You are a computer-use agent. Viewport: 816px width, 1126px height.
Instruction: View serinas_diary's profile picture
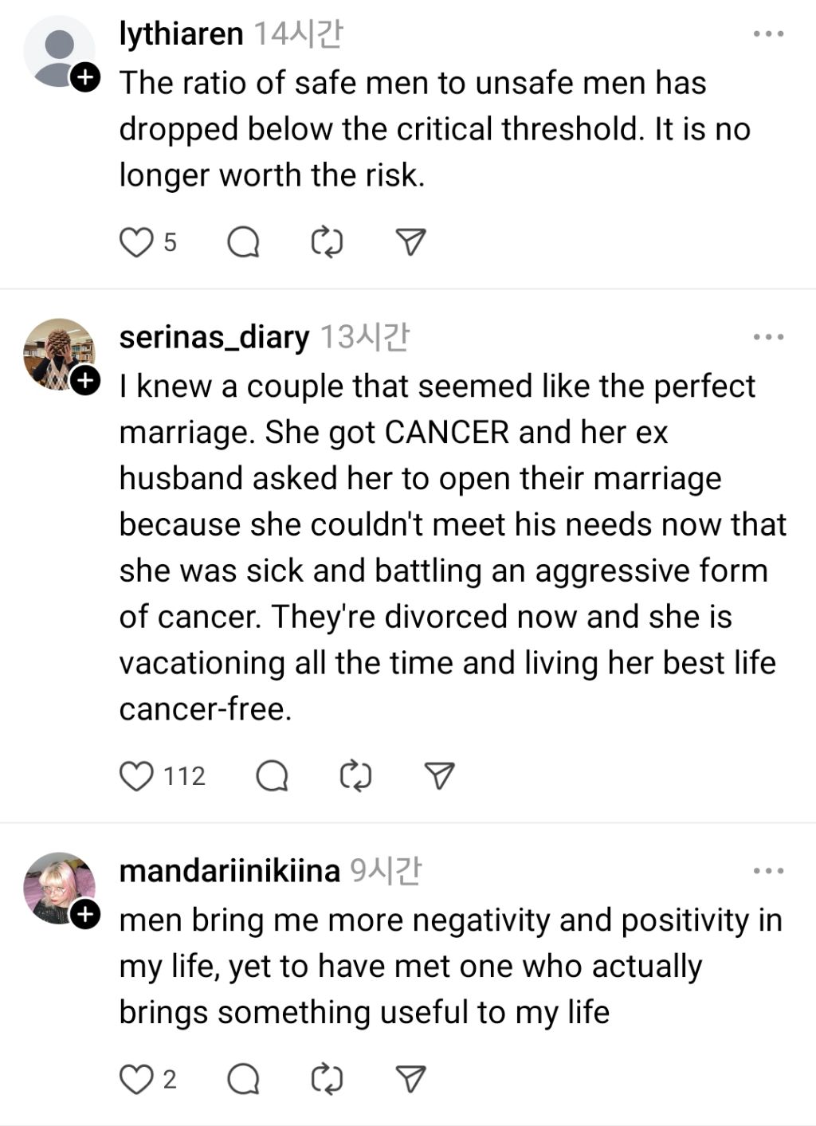(x=56, y=351)
